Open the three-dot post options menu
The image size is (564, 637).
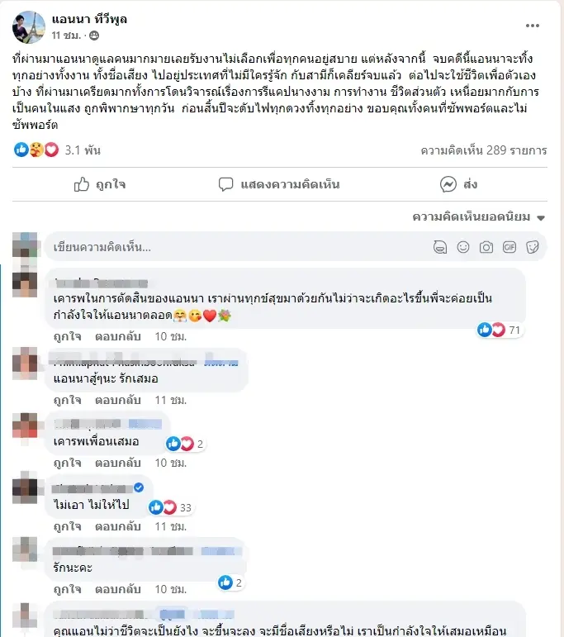pyautogui.click(x=532, y=26)
